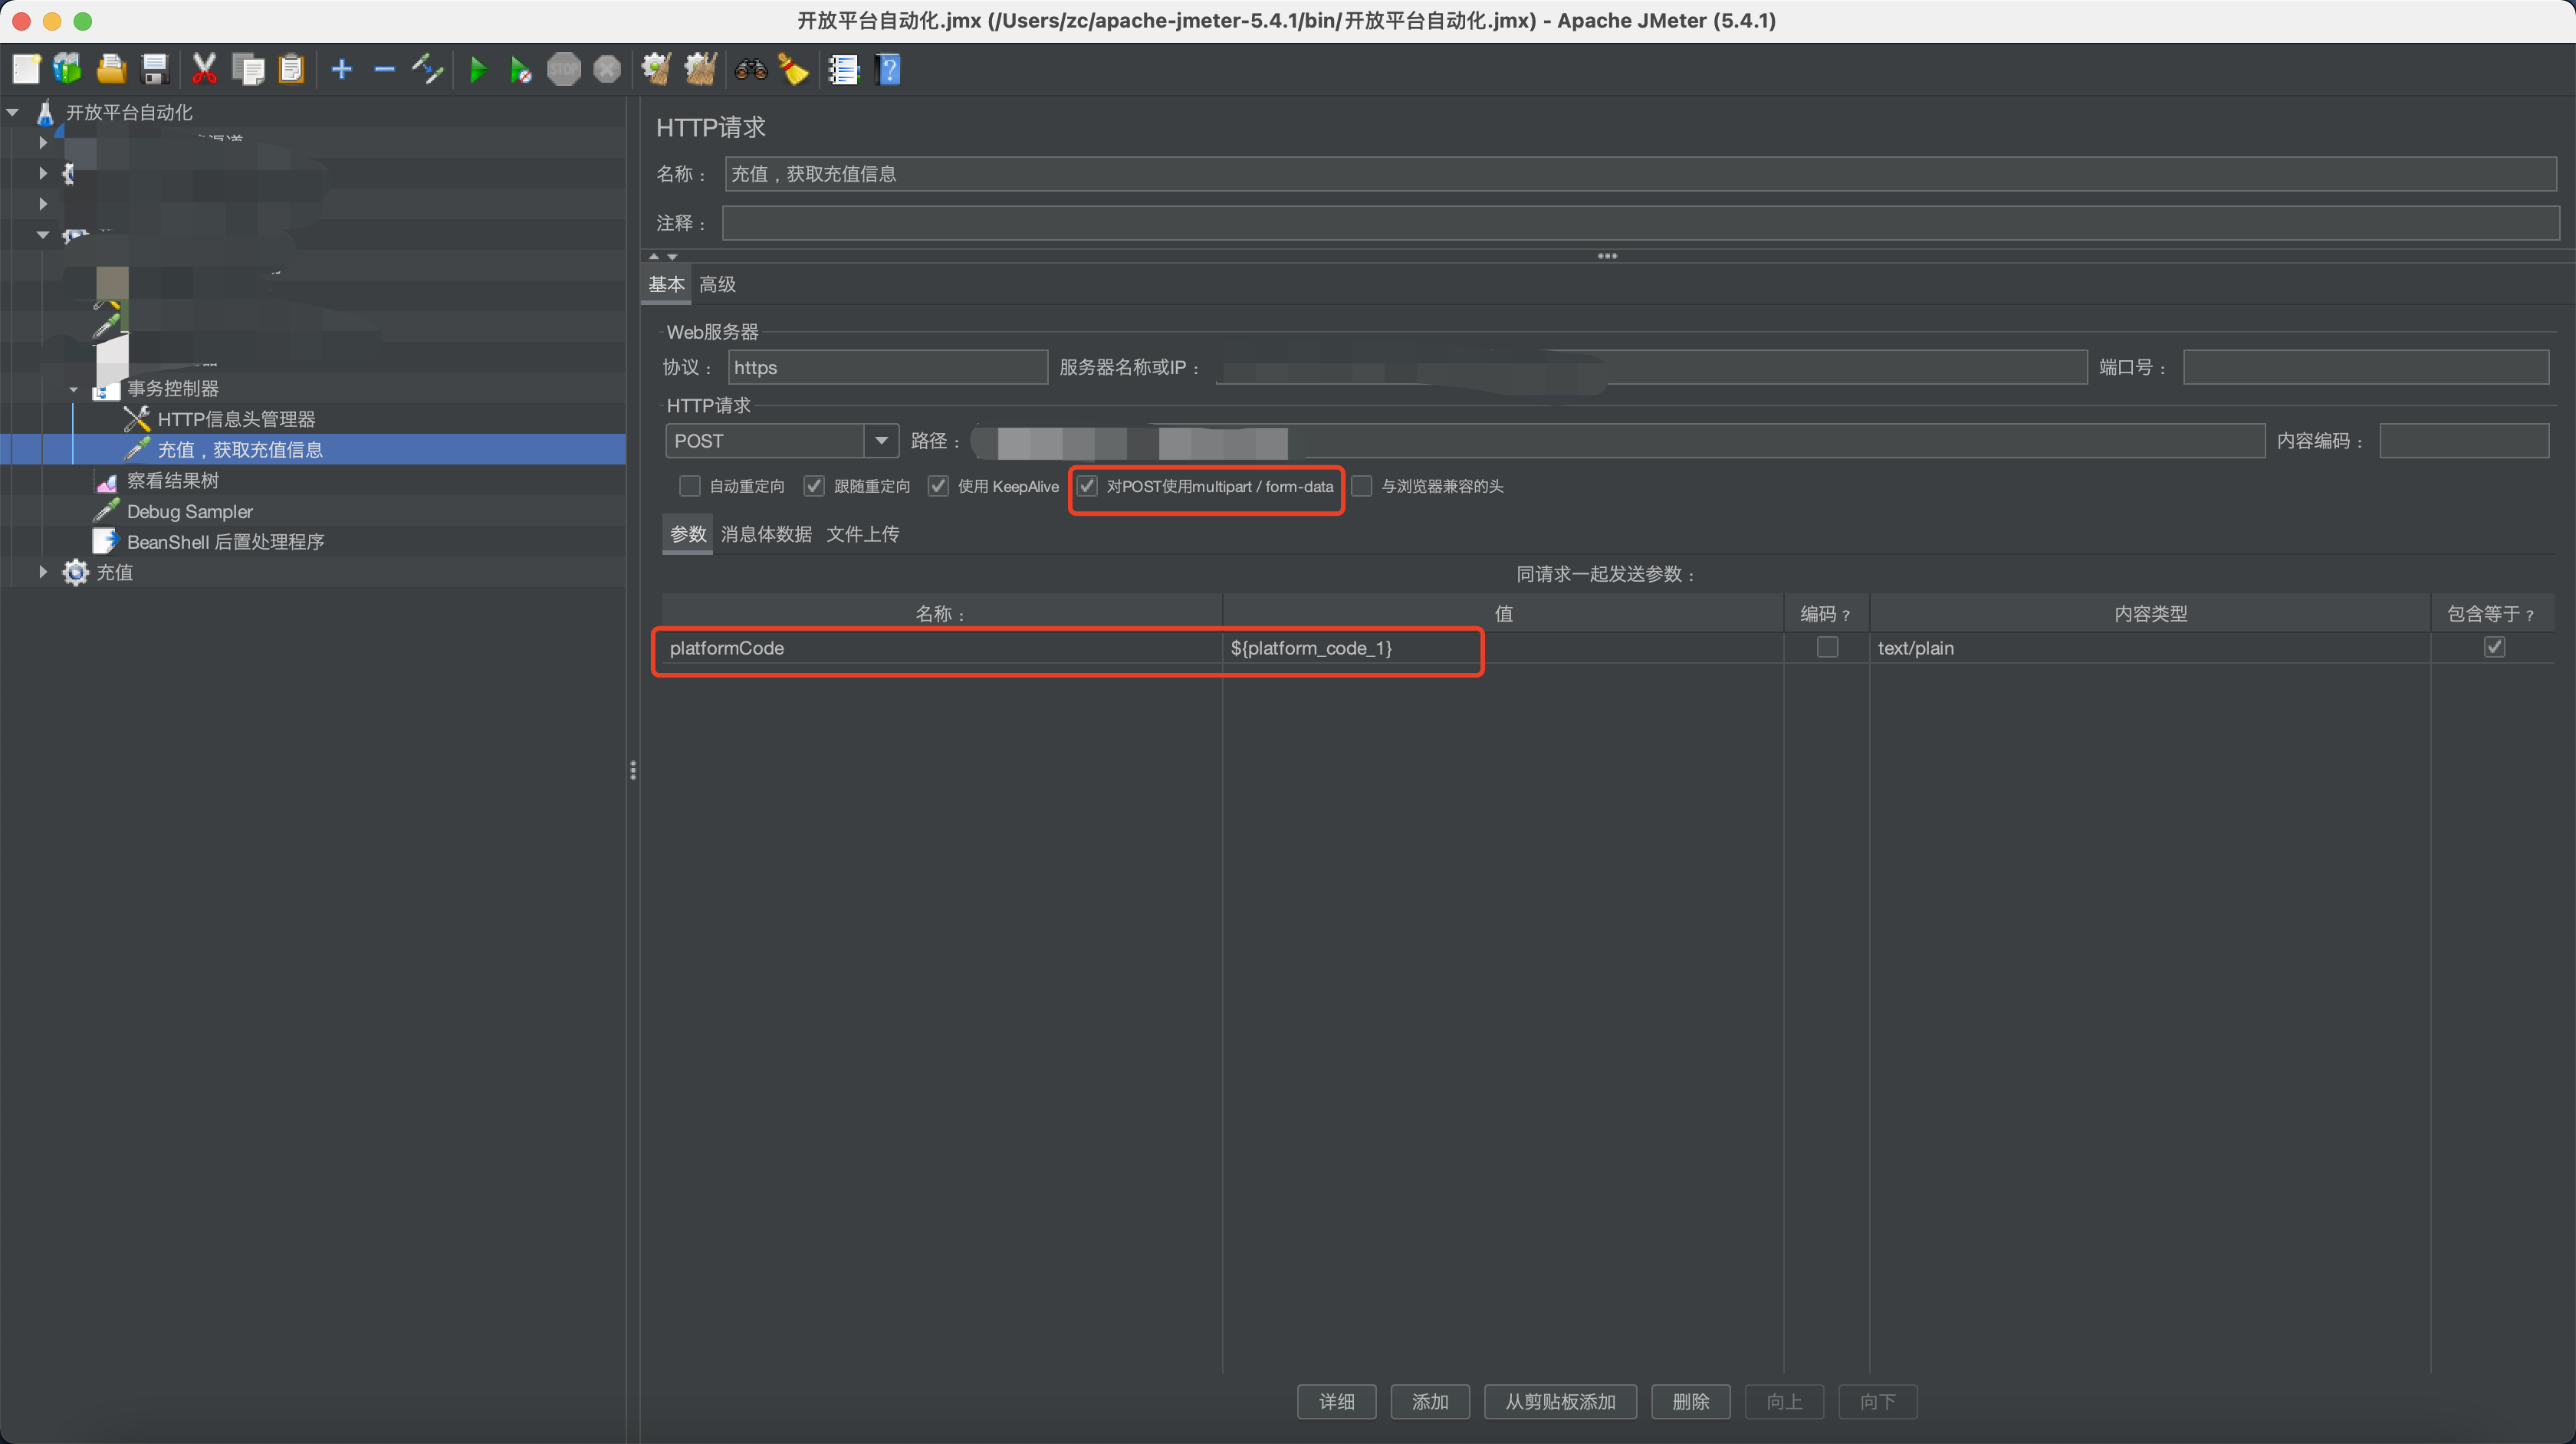
Task: Disable 对POST使用multipart / form-data option
Action: coord(1087,486)
